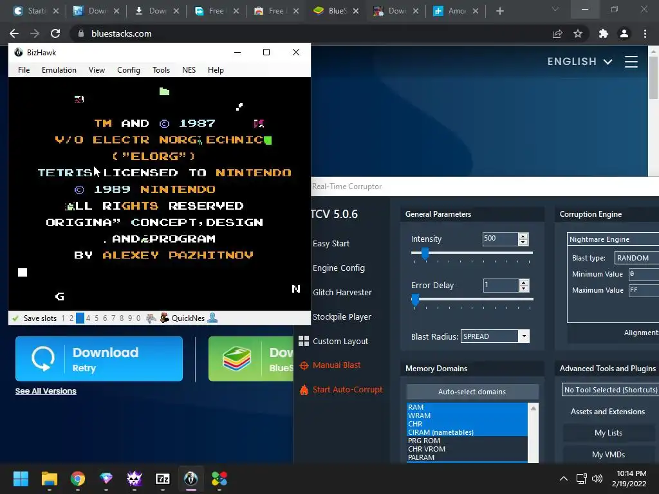Select CHR VROM in Memory Domains list
The width and height of the screenshot is (659, 494).
point(467,449)
